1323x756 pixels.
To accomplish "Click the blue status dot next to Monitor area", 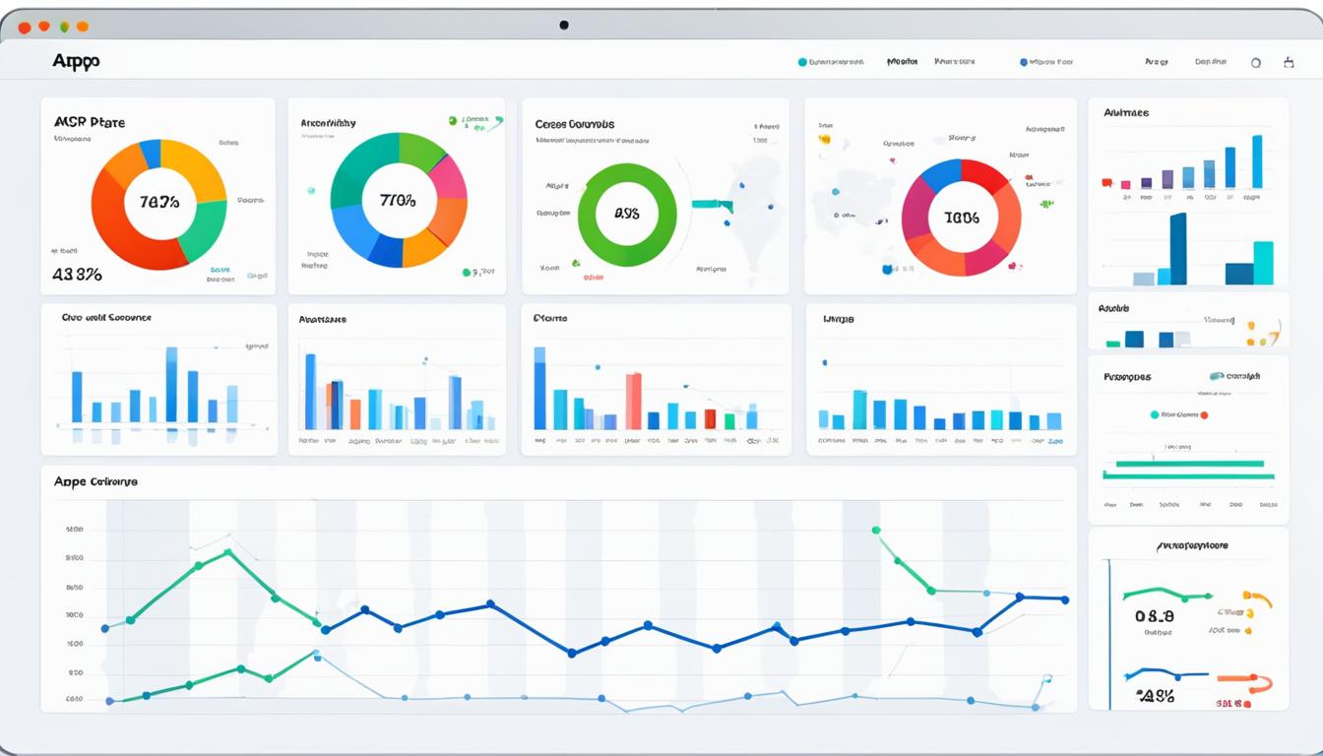I will click(1023, 61).
